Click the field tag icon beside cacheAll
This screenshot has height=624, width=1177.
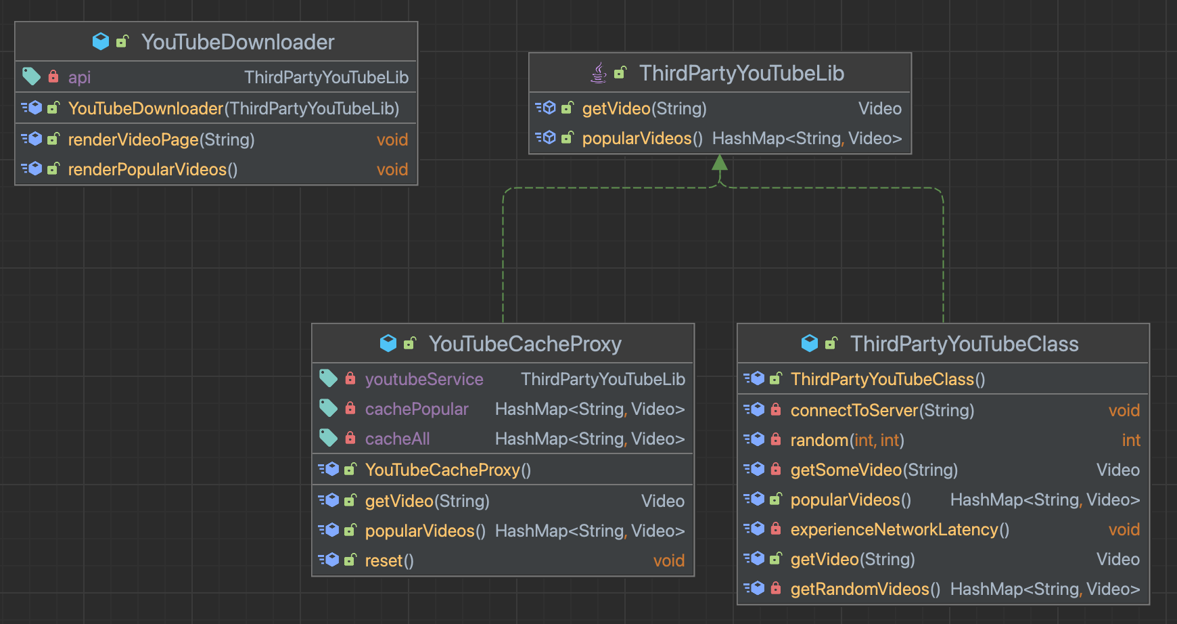(x=328, y=438)
